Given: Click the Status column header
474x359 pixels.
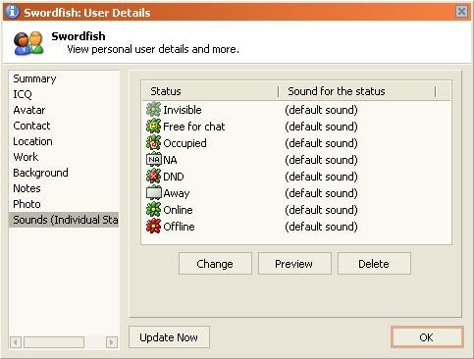Looking at the screenshot, I should 210,91.
